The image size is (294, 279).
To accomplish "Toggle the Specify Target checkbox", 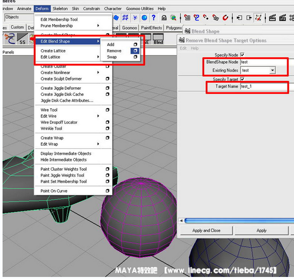I will pyautogui.click(x=242, y=79).
